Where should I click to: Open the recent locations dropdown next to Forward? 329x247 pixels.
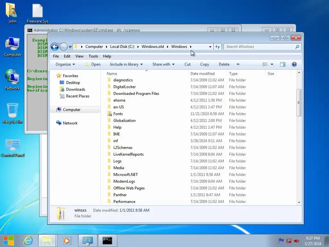(x=70, y=47)
